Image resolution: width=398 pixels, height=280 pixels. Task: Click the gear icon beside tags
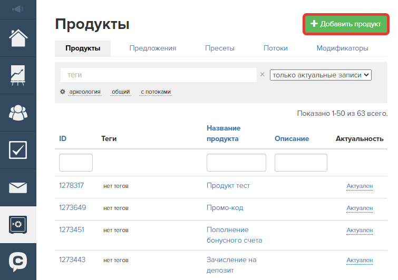63,92
